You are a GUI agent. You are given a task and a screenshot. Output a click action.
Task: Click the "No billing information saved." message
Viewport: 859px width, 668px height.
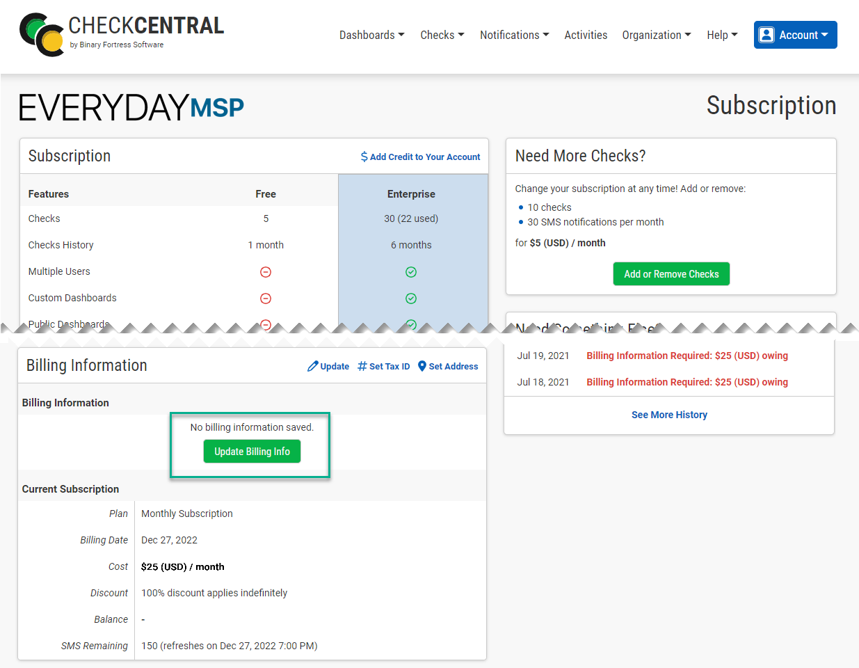252,427
